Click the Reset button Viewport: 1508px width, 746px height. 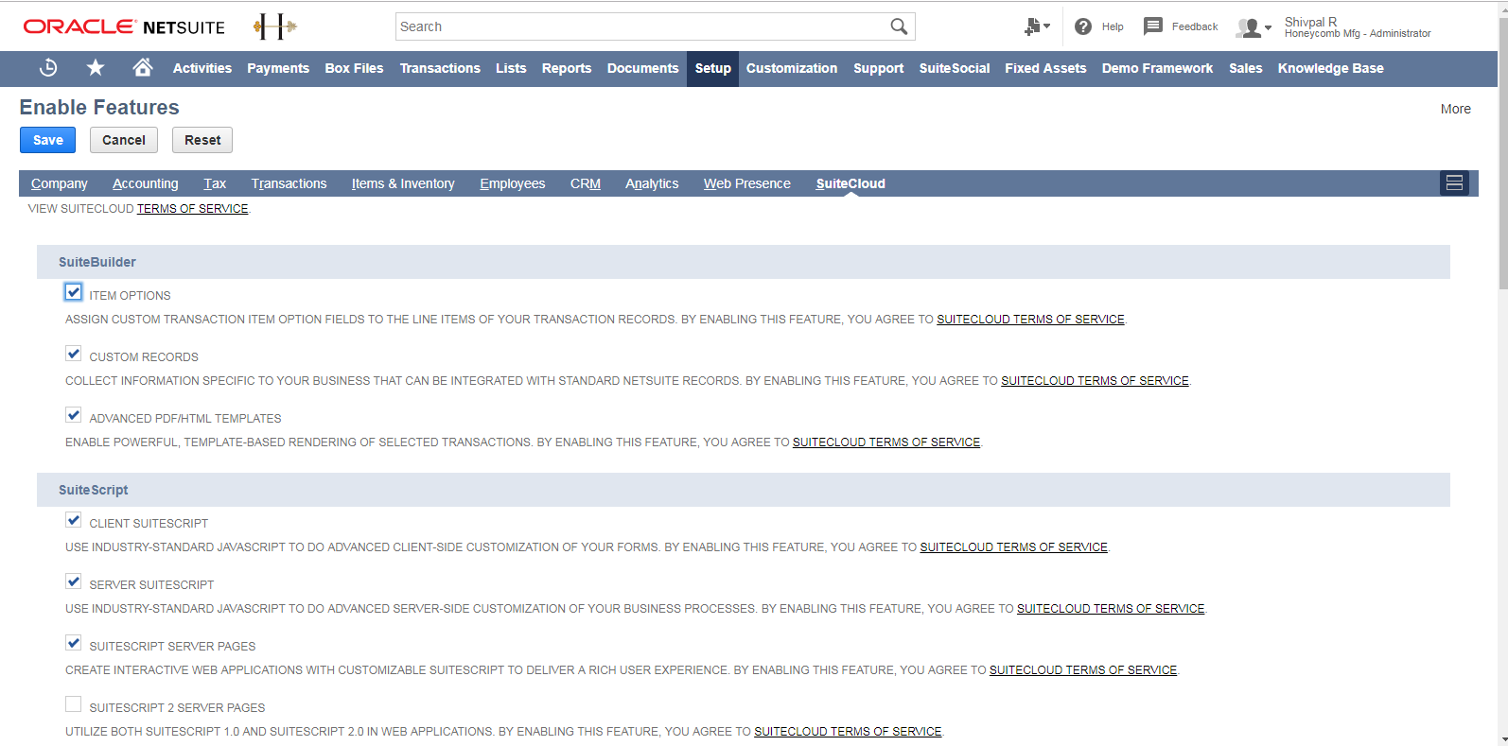(202, 140)
